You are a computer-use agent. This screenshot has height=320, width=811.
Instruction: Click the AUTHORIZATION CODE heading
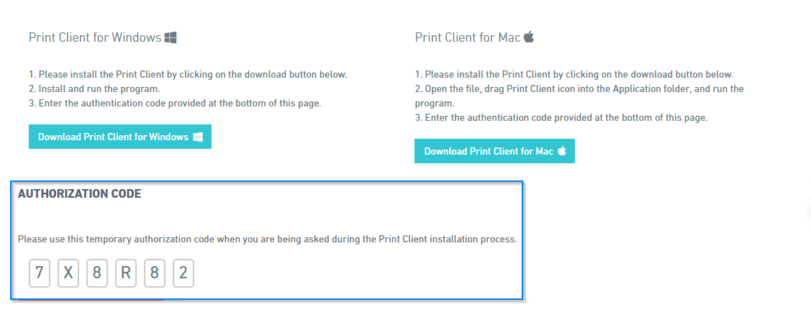tap(80, 194)
